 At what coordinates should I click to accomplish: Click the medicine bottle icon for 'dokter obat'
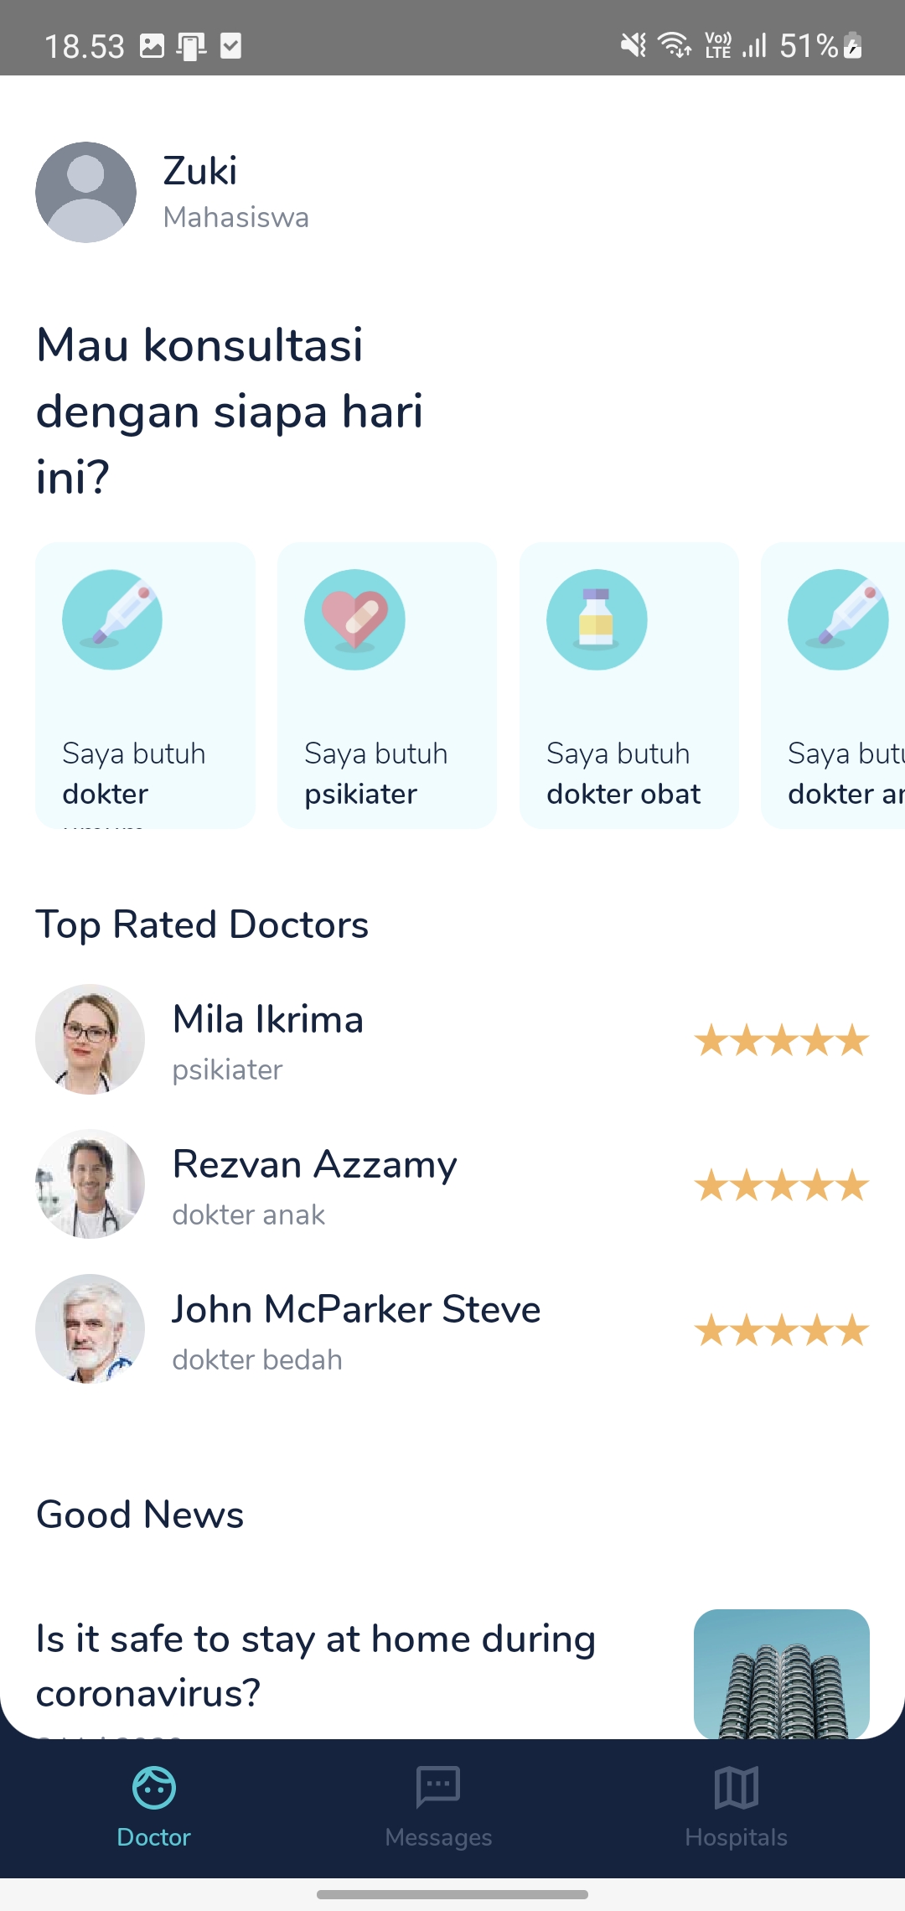(596, 619)
